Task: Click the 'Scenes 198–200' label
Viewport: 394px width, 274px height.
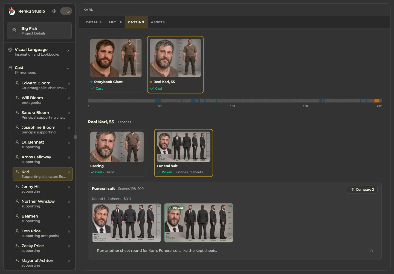Action: [131, 189]
